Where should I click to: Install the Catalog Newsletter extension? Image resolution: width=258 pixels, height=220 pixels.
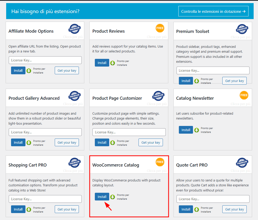[186, 130]
